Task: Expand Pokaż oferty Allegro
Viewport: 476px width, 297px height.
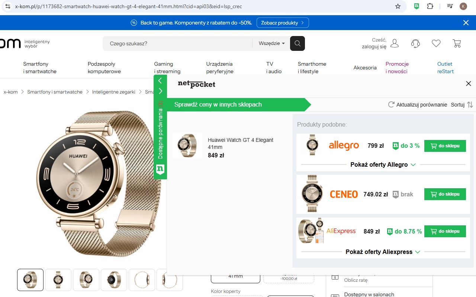Action: (383, 164)
